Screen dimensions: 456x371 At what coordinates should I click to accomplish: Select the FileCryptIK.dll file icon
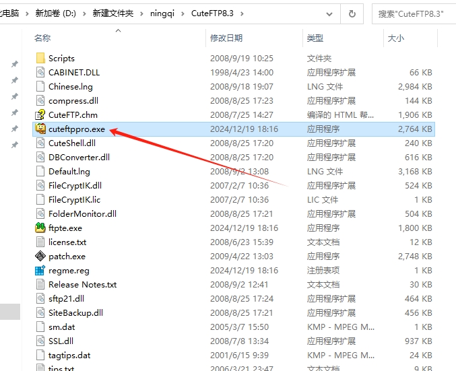40,186
